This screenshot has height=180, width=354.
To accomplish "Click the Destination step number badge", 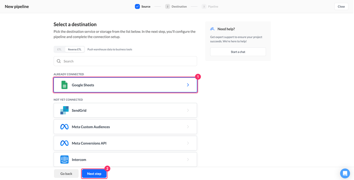I will [167, 7].
